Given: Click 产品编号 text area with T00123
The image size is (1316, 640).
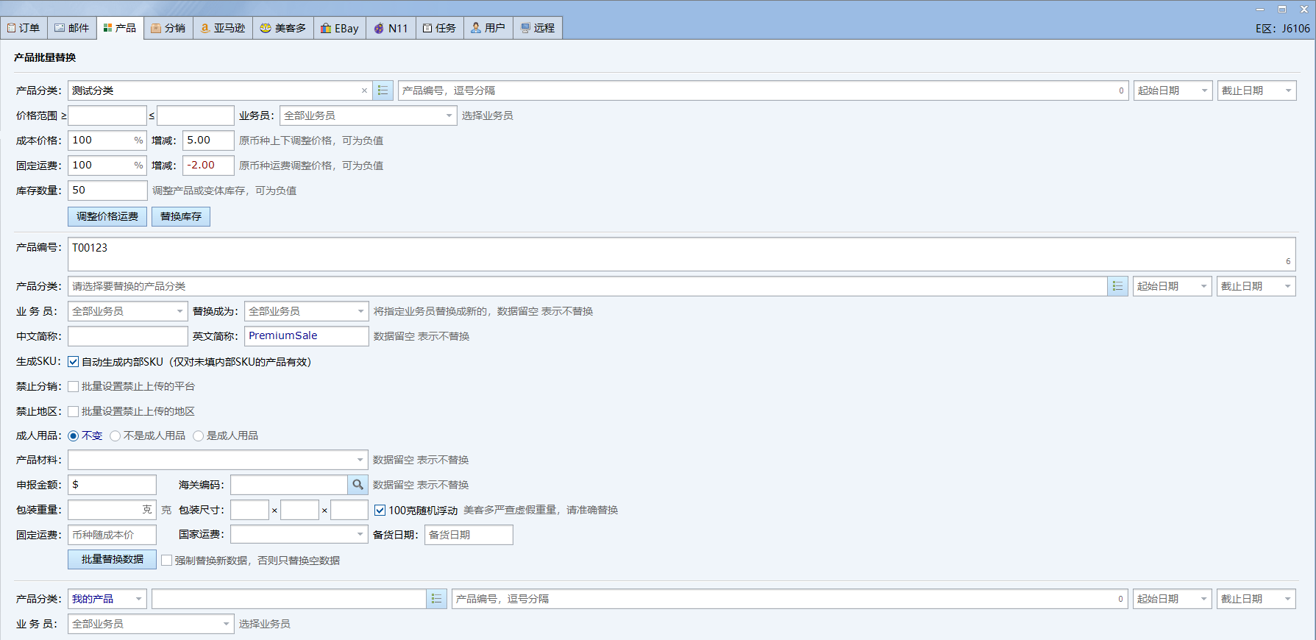Looking at the screenshot, I should point(681,254).
